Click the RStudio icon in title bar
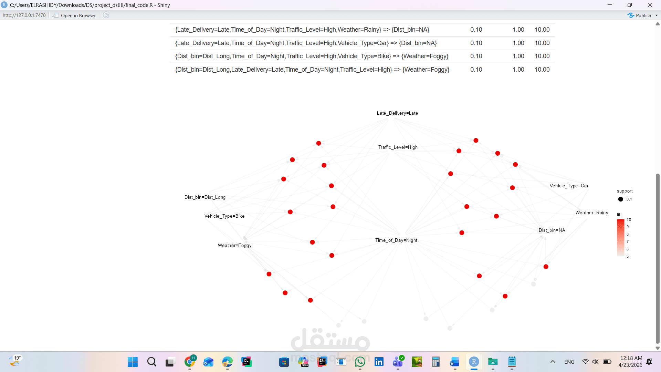This screenshot has height=372, width=661. click(x=4, y=5)
